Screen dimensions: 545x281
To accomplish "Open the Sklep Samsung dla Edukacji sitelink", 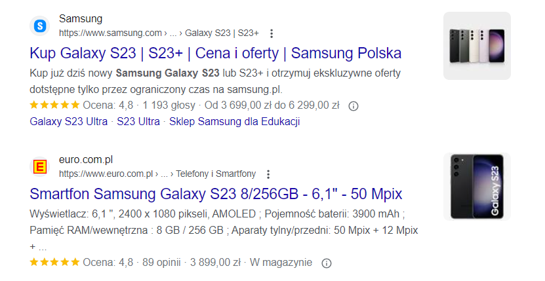I will pos(234,121).
